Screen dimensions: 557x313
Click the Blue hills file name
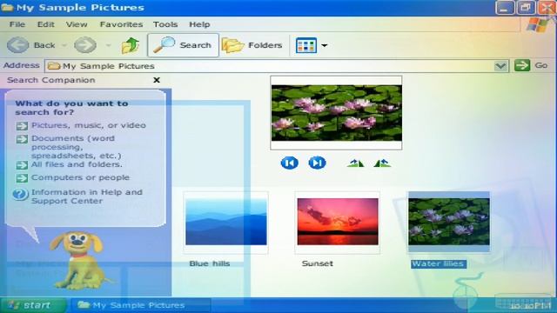[x=210, y=263]
